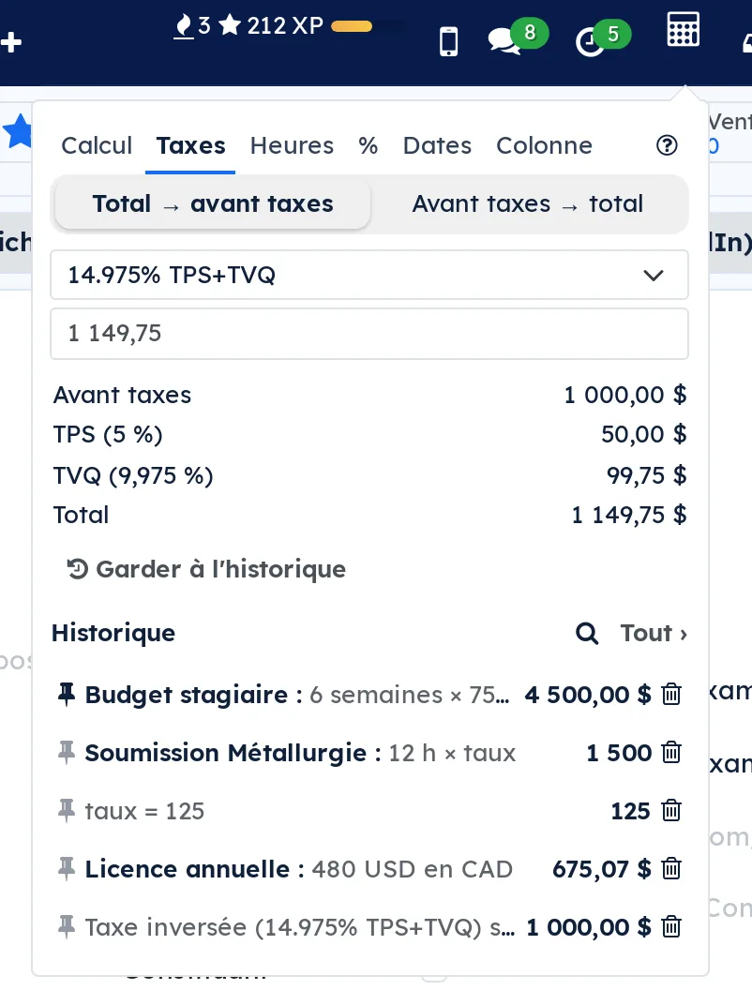Delete the Taxe inversée history entry
Viewport: 752px width, 1005px height.
(671, 927)
